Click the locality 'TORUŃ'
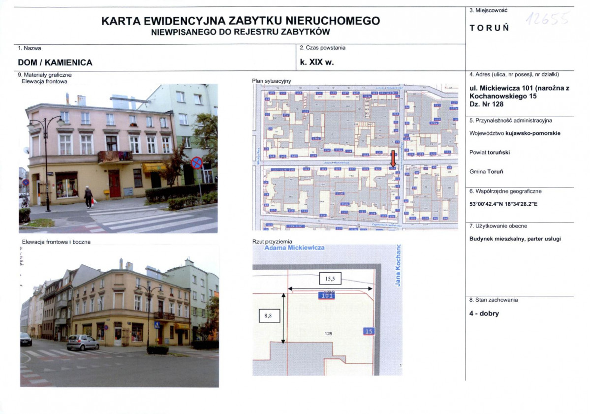The image size is (590, 414). 490,28
